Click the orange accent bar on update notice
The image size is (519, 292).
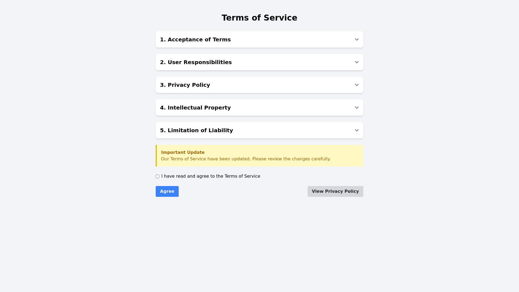coord(156,156)
